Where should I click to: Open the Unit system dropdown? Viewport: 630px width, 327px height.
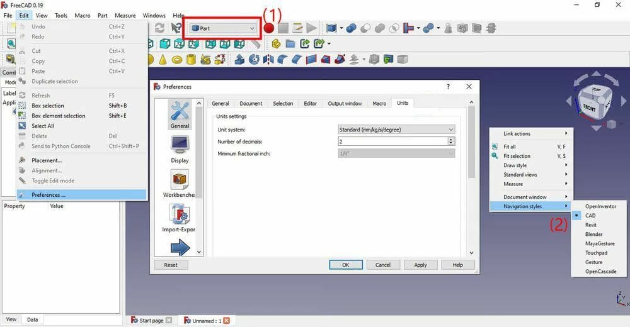(396, 130)
